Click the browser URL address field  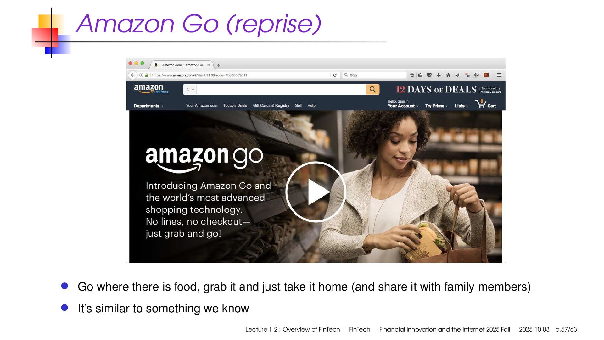point(241,75)
